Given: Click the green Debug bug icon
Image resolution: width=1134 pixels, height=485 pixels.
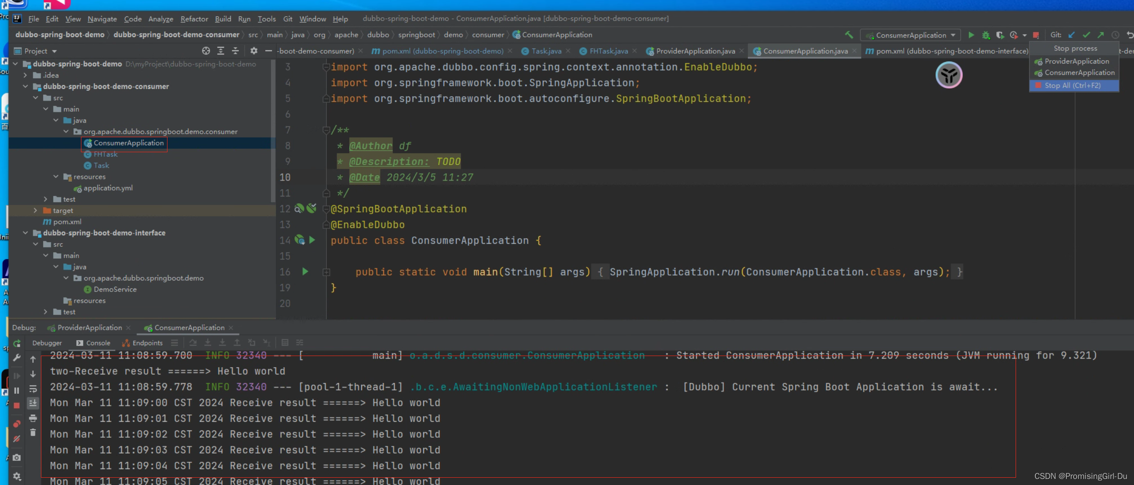Looking at the screenshot, I should tap(985, 35).
